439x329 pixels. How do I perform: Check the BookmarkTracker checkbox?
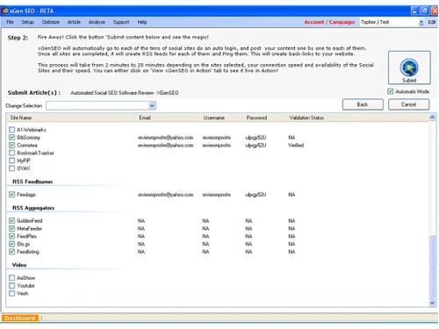11,153
